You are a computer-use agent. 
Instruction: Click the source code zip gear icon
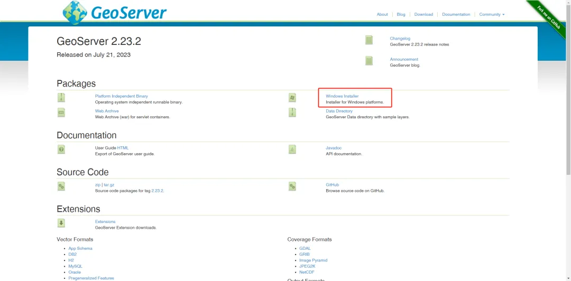point(61,186)
